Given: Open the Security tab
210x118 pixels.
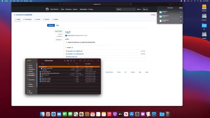Looking at the screenshot, I should point(46,19).
